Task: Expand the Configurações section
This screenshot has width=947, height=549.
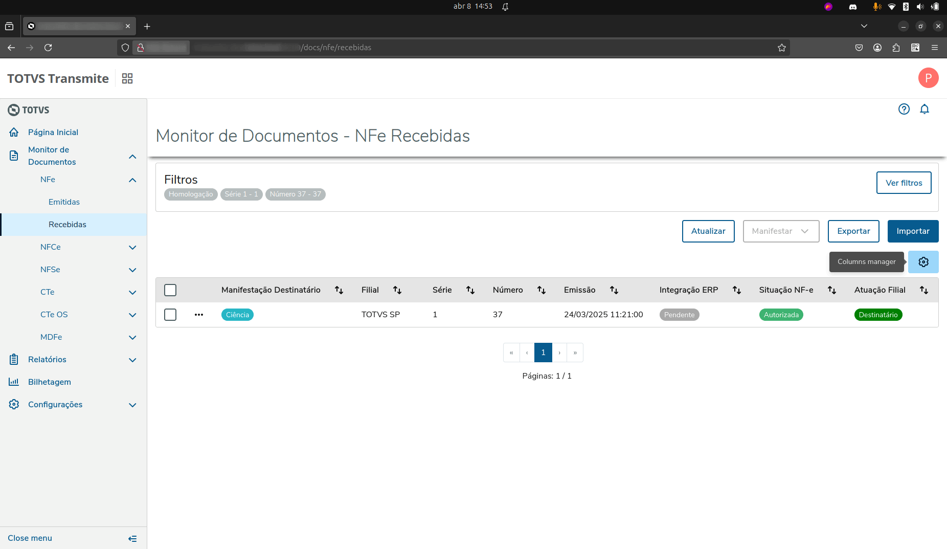Action: 132,405
